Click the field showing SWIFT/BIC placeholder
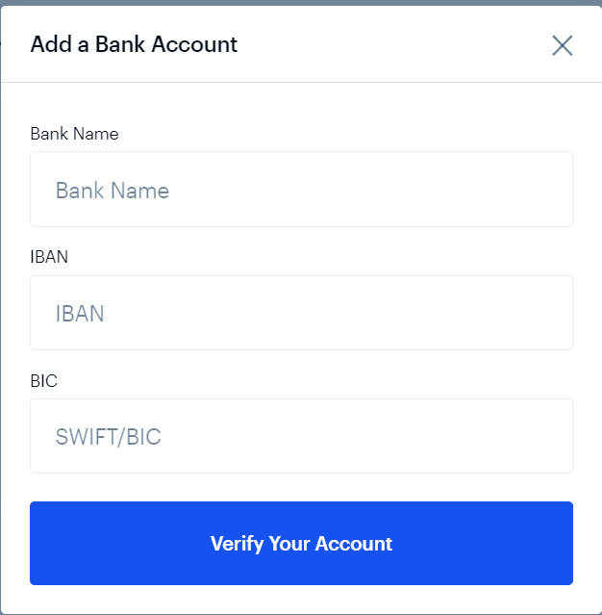 (301, 436)
